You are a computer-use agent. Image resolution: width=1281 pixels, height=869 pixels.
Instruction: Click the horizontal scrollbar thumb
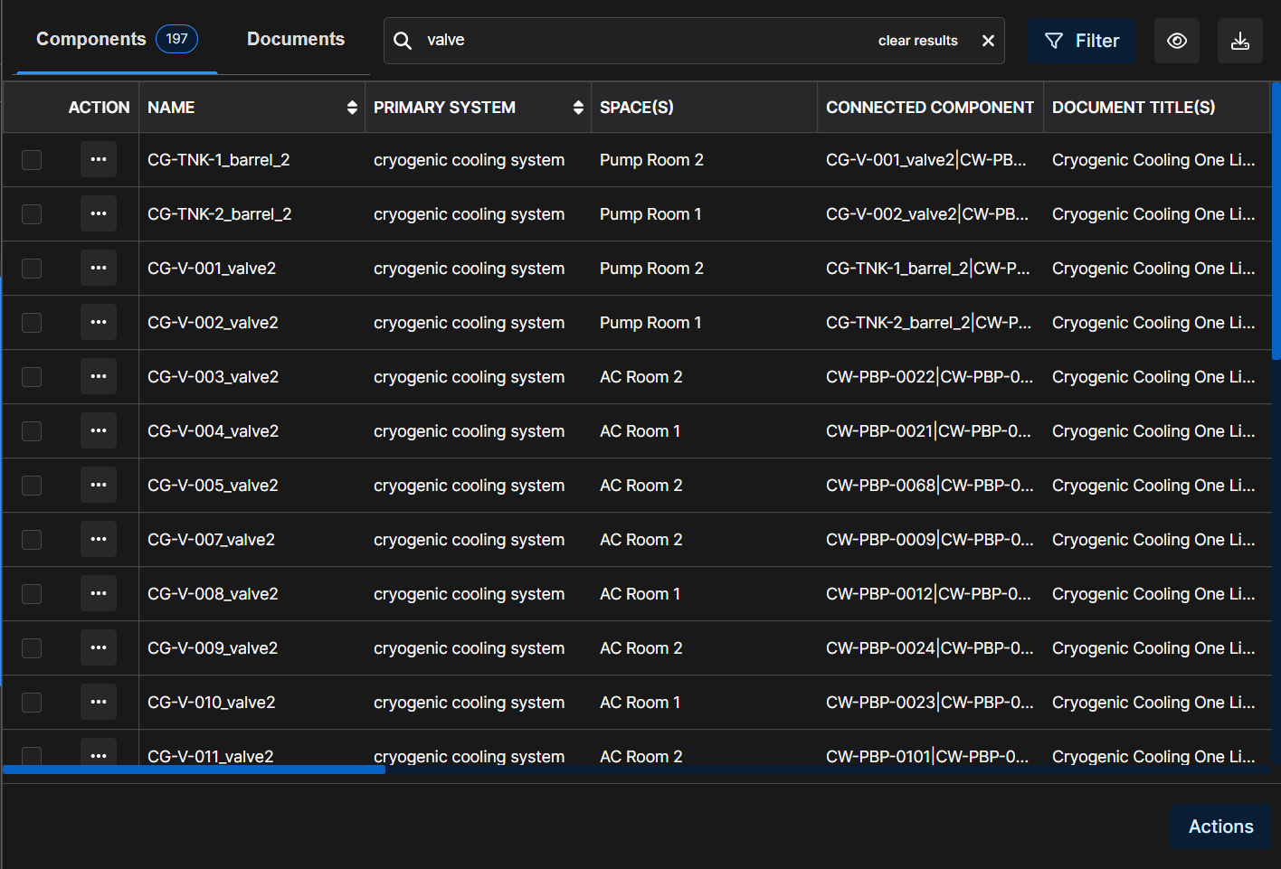[194, 770]
